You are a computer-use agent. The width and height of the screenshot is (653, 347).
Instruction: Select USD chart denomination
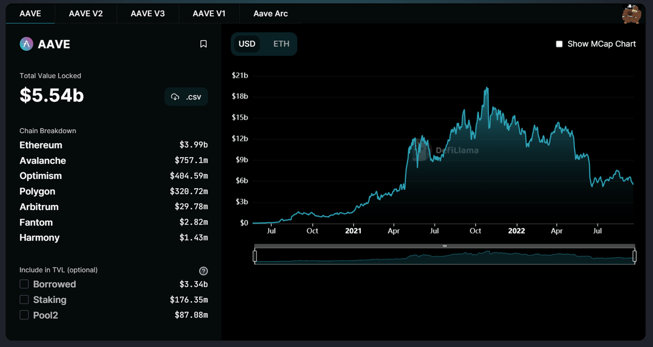[247, 44]
